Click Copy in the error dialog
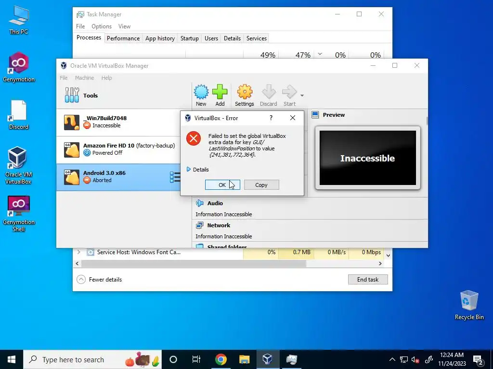 tap(261, 185)
